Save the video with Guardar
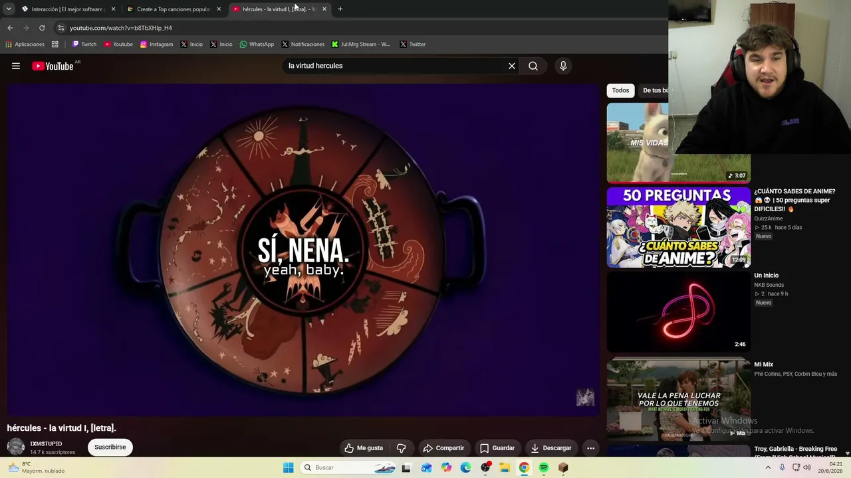Viewport: 851px width, 478px height. click(x=497, y=448)
